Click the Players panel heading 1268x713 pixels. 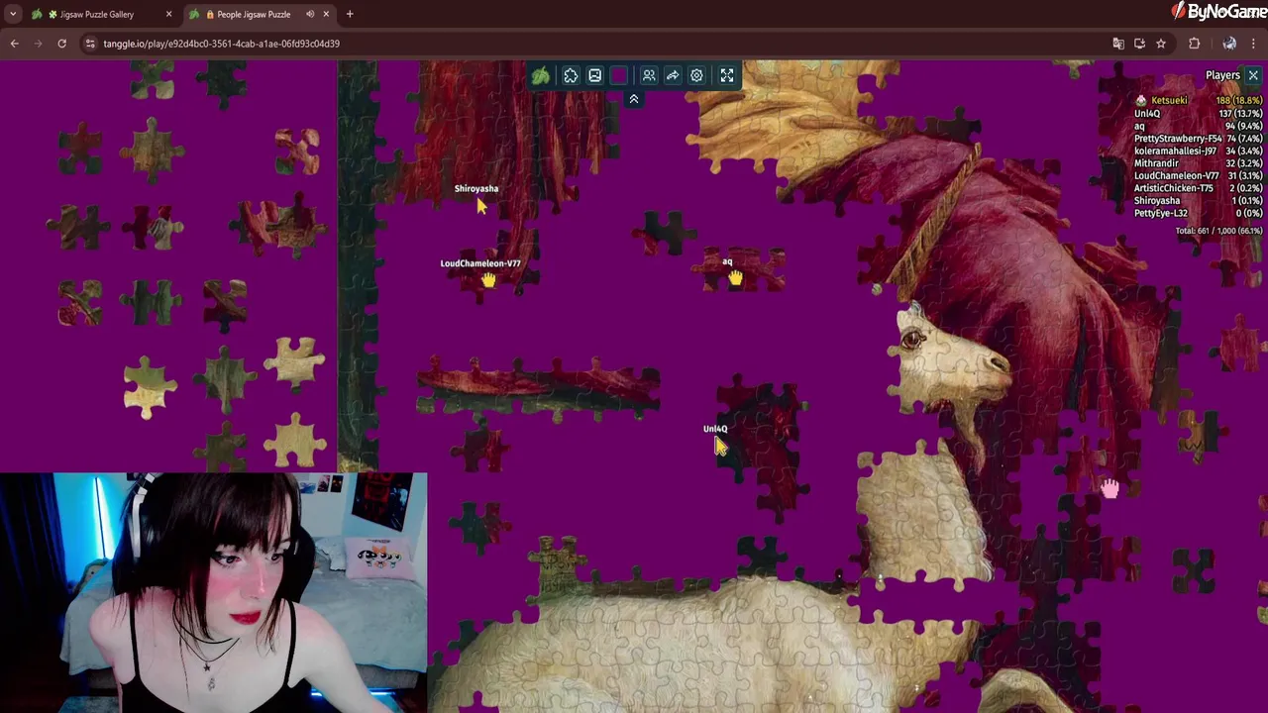(x=1222, y=75)
